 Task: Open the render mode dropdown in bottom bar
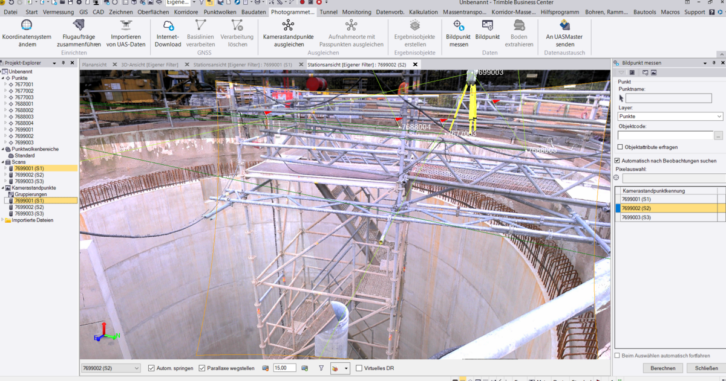click(346, 368)
